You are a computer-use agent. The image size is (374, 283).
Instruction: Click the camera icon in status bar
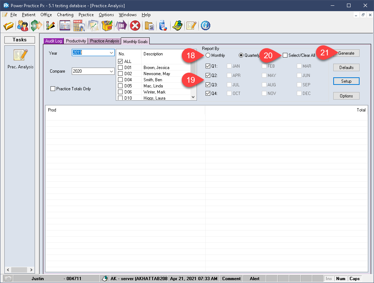(x=8, y=278)
